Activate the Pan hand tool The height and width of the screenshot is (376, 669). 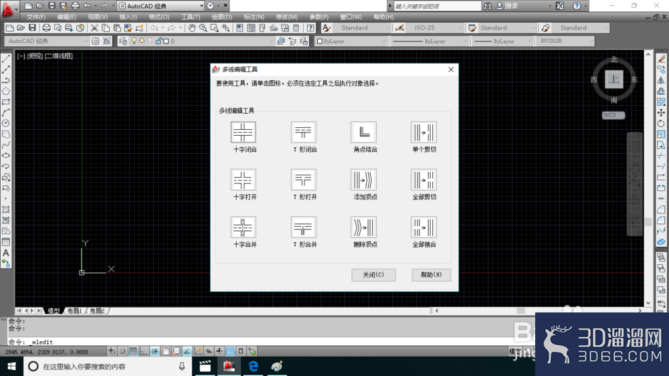coord(192,27)
